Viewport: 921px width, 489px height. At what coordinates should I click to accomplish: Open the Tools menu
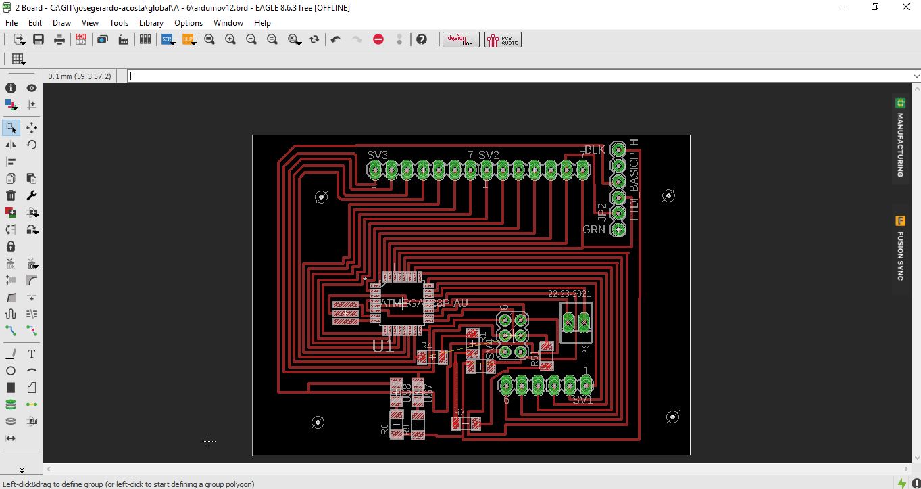point(119,23)
